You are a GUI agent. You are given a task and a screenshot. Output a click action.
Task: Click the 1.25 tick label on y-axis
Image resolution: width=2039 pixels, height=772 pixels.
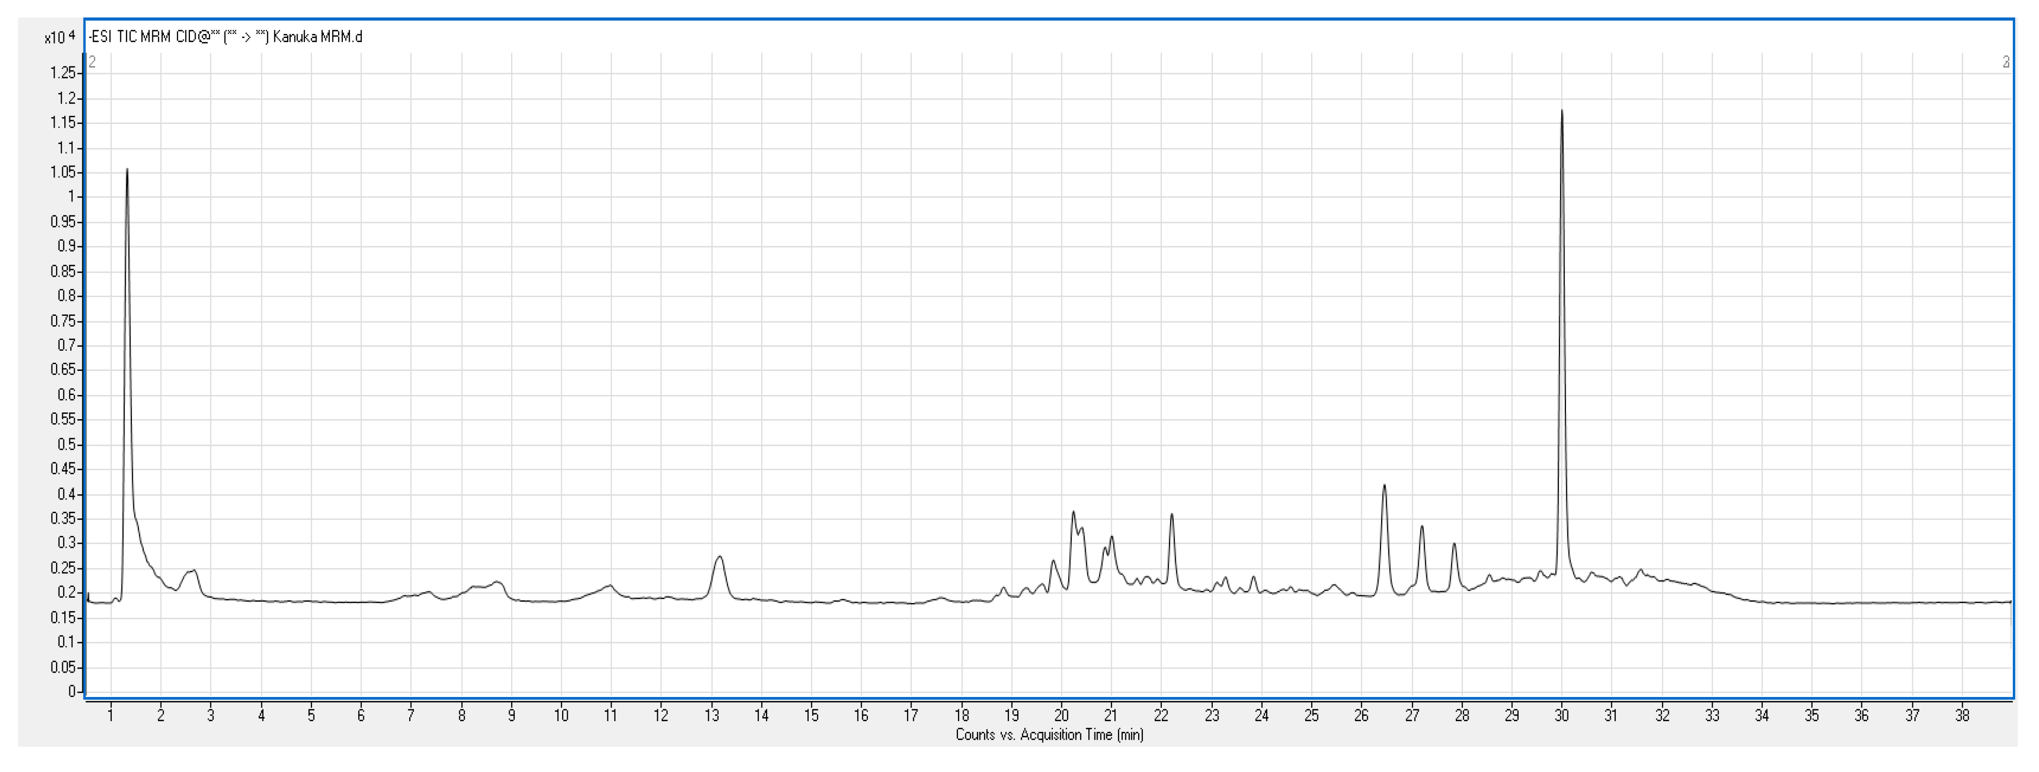(x=64, y=73)
